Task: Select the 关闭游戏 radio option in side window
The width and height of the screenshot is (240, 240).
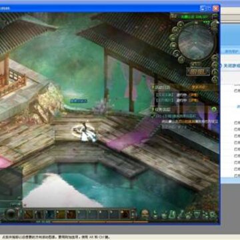Action: tap(229, 66)
